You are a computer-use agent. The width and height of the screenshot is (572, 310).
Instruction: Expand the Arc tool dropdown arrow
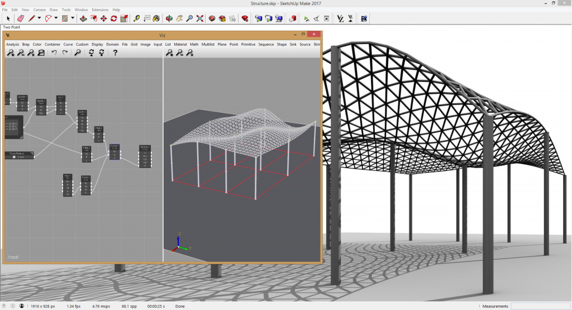[56, 18]
